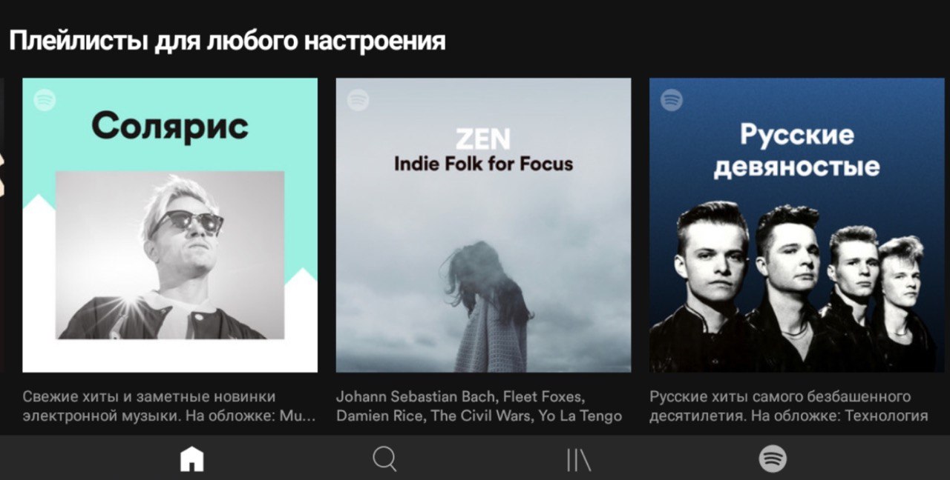The width and height of the screenshot is (950, 480).
Task: Click Spotify logo on ZEN cover
Action: (x=358, y=99)
